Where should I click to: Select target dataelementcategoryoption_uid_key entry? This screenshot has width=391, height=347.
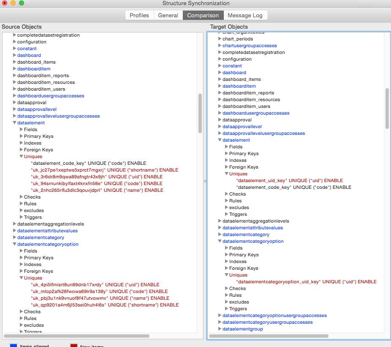306,282
